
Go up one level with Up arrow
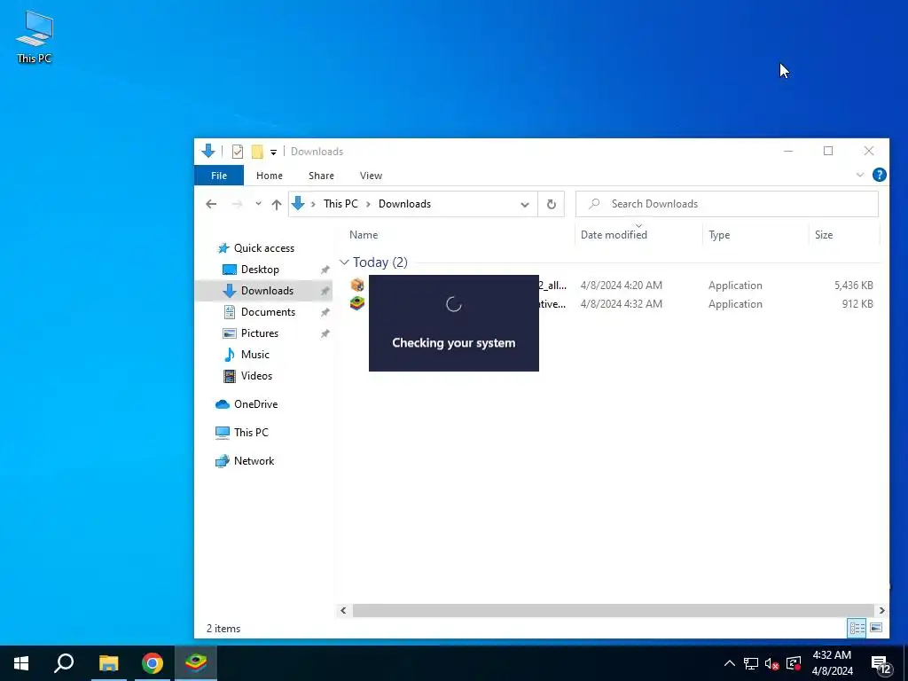pyautogui.click(x=277, y=204)
